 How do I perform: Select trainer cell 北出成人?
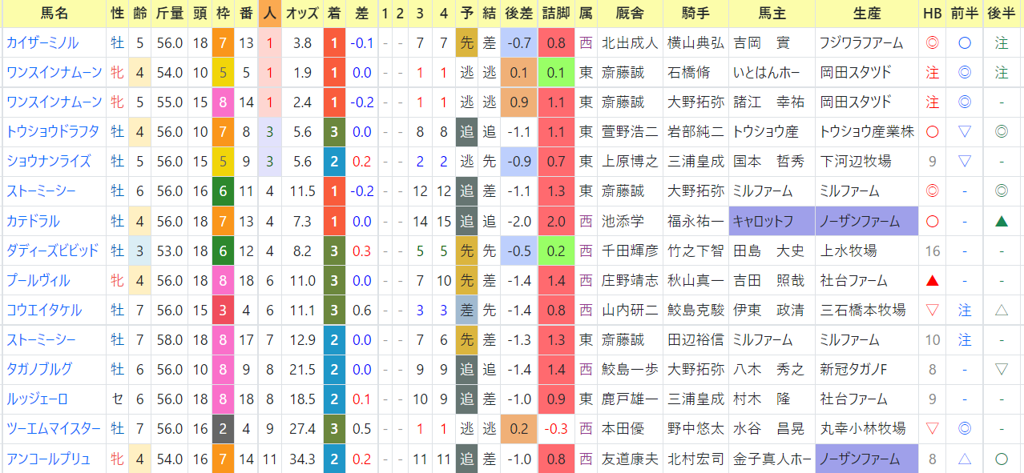click(630, 43)
